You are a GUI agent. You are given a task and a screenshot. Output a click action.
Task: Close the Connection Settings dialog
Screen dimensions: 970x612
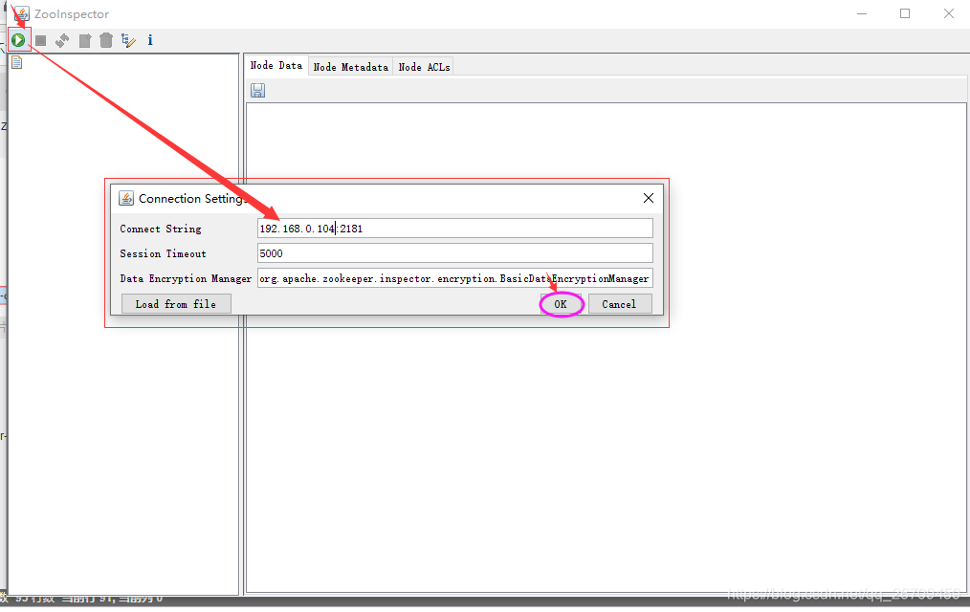tap(649, 198)
